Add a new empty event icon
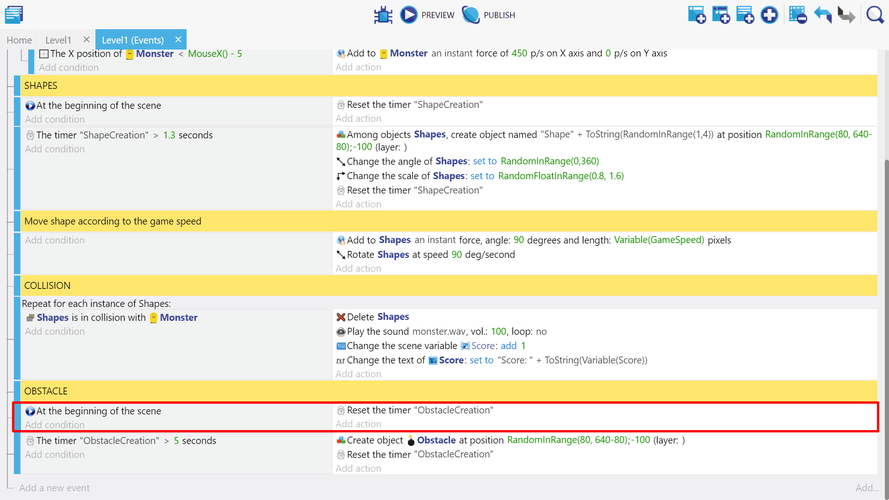 (696, 15)
